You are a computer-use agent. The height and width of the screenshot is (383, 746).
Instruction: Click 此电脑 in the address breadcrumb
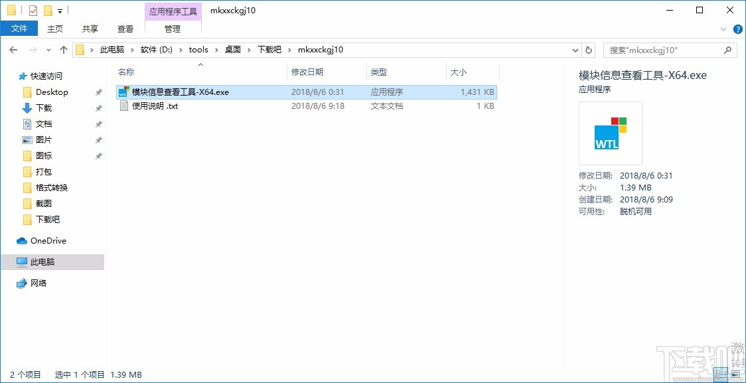(112, 50)
